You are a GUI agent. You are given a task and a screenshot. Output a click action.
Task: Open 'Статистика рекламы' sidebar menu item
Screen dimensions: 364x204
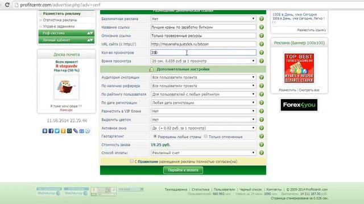tap(60, 20)
